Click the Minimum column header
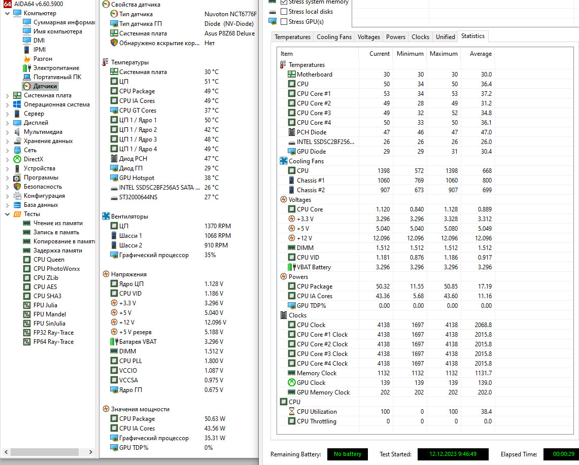 coord(410,54)
